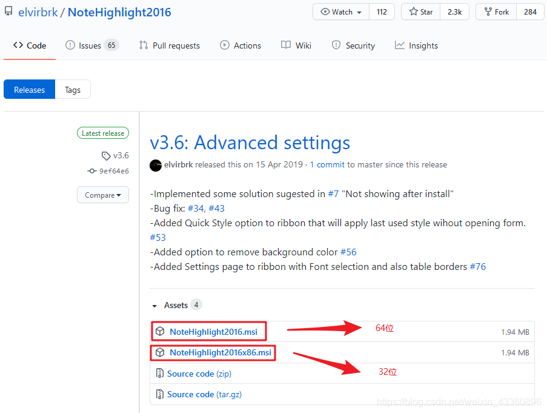The width and height of the screenshot is (547, 413).
Task: Open the Actions tab
Action: [240, 45]
